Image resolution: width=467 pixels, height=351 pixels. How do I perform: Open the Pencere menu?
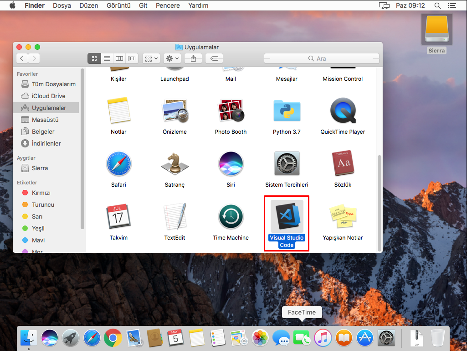click(168, 5)
